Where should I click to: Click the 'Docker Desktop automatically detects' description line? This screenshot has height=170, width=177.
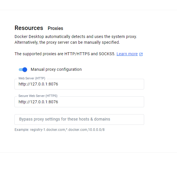[x=76, y=37]
